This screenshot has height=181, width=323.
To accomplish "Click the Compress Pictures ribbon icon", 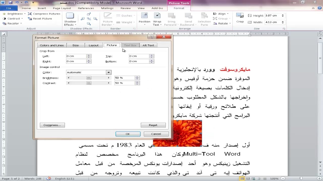I will [x=30, y=14].
